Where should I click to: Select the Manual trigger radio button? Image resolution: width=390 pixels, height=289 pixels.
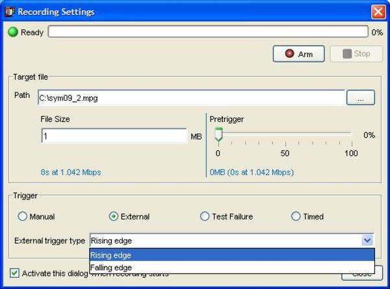pos(23,217)
